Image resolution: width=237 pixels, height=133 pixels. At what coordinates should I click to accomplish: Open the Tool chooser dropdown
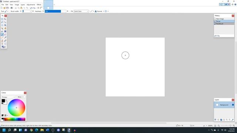tap(6, 11)
